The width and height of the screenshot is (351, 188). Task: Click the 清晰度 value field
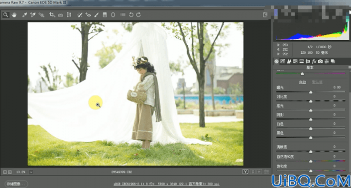(335, 147)
